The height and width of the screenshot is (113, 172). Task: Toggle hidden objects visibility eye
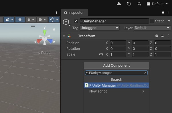pos(20,20)
